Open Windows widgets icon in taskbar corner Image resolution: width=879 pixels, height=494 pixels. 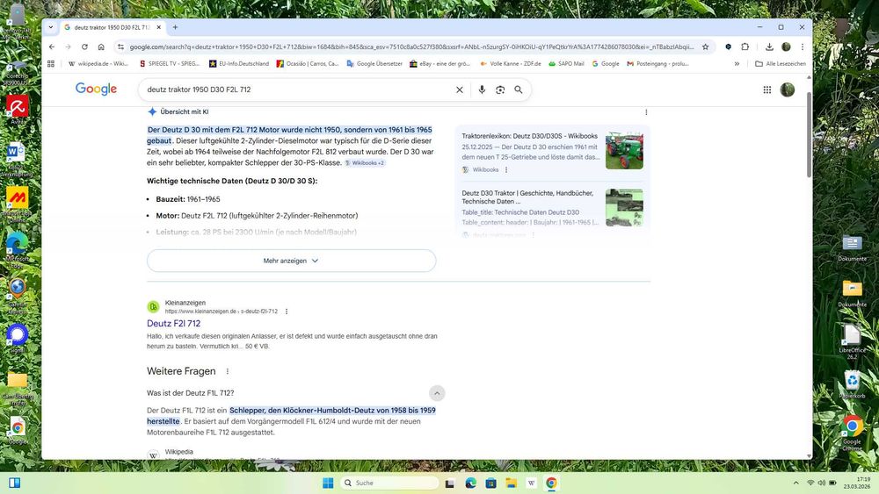click(15, 483)
